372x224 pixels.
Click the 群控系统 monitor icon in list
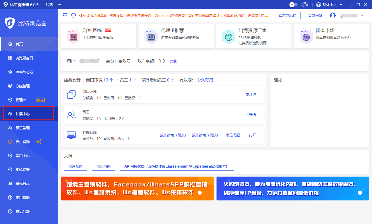[x=71, y=135]
